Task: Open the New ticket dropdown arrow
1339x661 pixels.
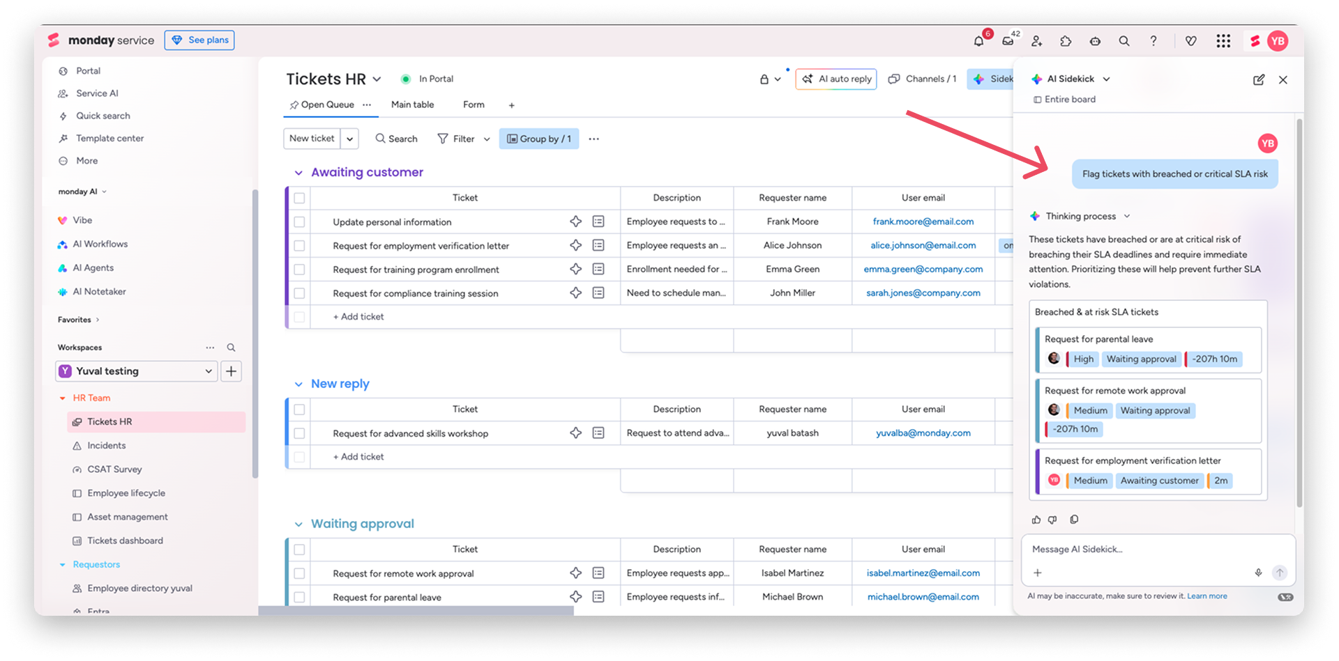Action: click(x=349, y=139)
